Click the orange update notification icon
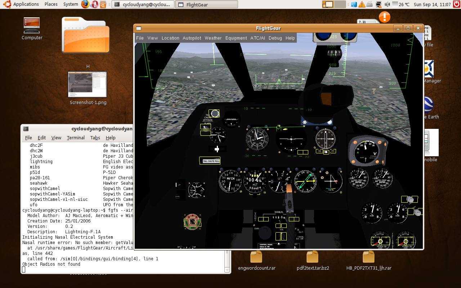Screen dimensions: 461x288 point(385,17)
